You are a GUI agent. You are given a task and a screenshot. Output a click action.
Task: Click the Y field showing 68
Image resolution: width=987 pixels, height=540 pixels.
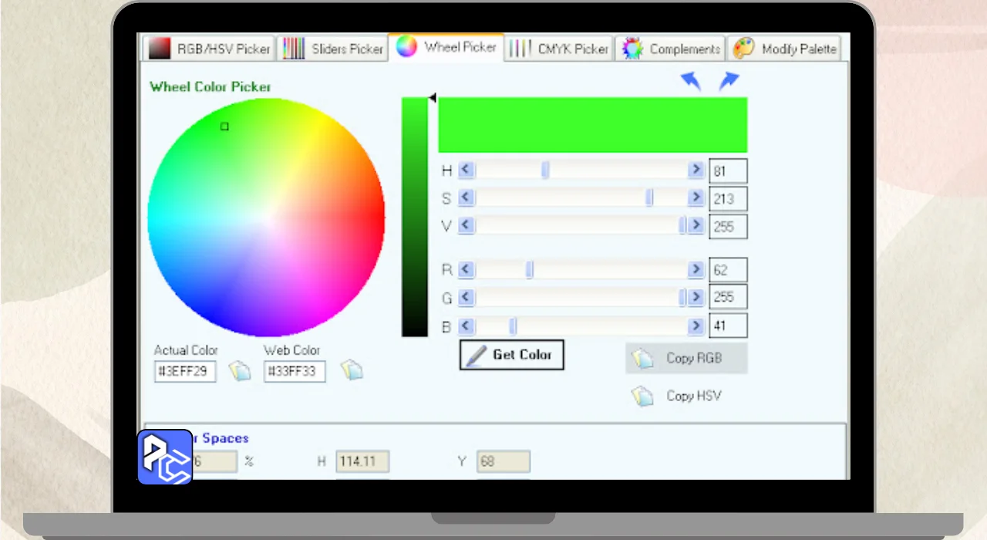(x=504, y=461)
